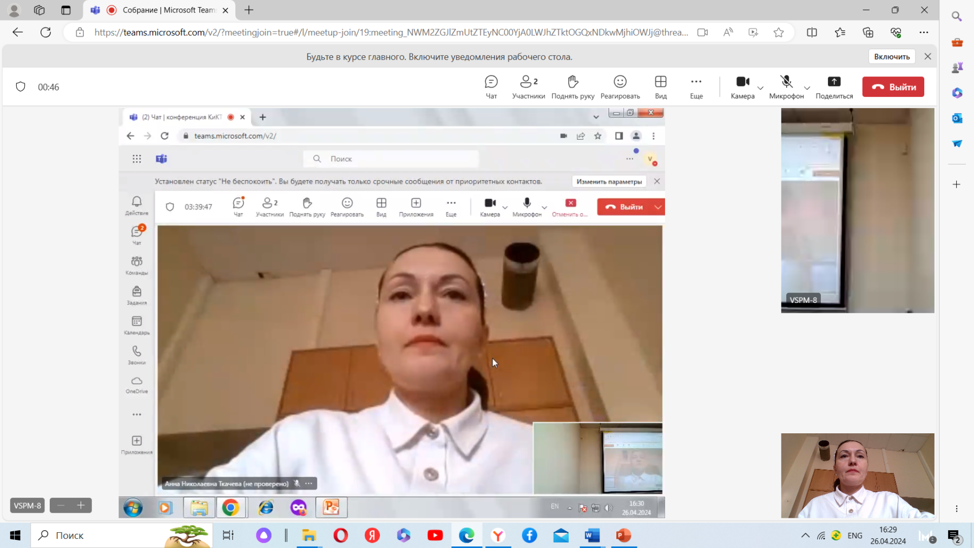Toggle Поднять руку to raise your hand
The width and height of the screenshot is (974, 548).
click(x=572, y=87)
